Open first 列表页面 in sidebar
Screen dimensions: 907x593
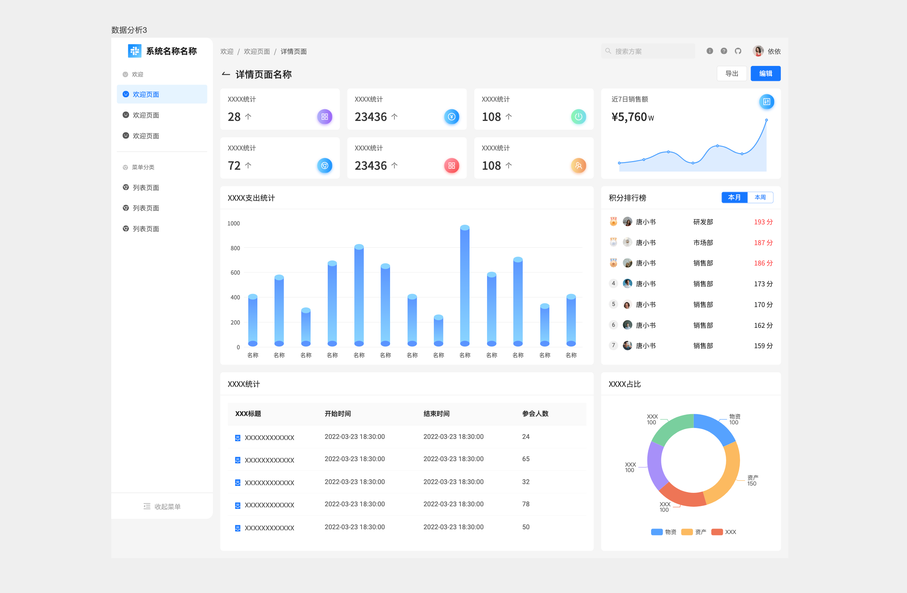click(x=146, y=188)
